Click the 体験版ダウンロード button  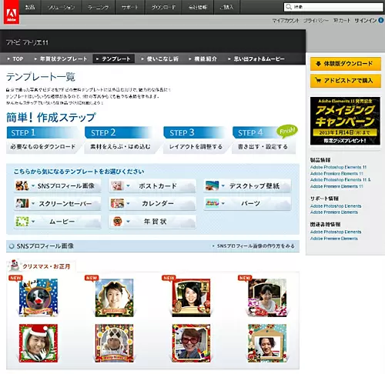tap(346, 64)
